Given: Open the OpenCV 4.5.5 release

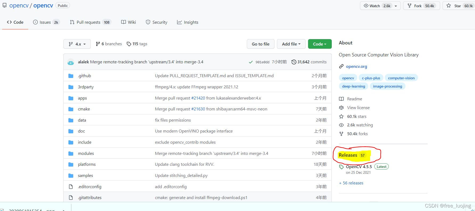Looking at the screenshot, I should tap(359, 167).
